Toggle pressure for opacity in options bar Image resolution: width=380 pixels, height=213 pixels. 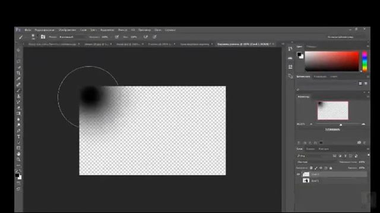[x=117, y=37]
